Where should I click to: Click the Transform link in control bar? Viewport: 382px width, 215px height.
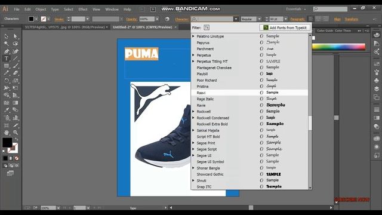click(x=352, y=19)
